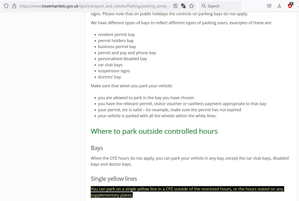299x201 pixels.
Task: Click the Search box
Action: [220, 6]
